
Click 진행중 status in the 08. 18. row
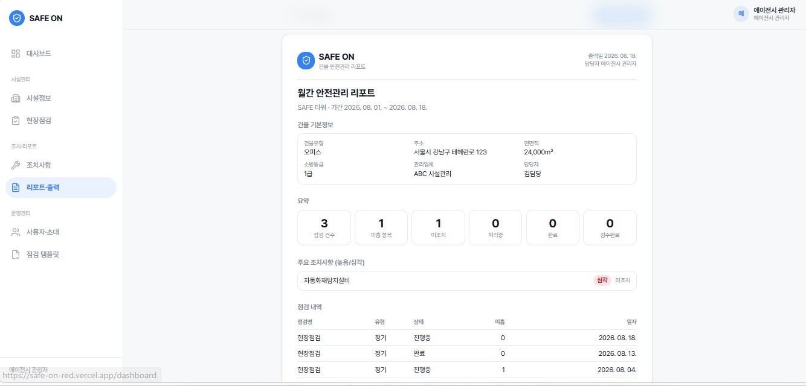point(422,338)
